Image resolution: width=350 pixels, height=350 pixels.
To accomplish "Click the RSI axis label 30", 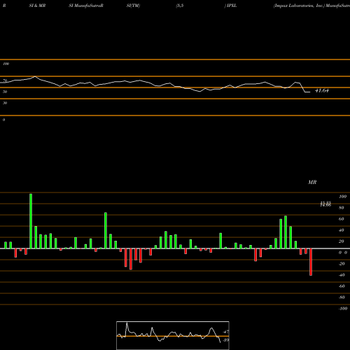I will [5, 103].
